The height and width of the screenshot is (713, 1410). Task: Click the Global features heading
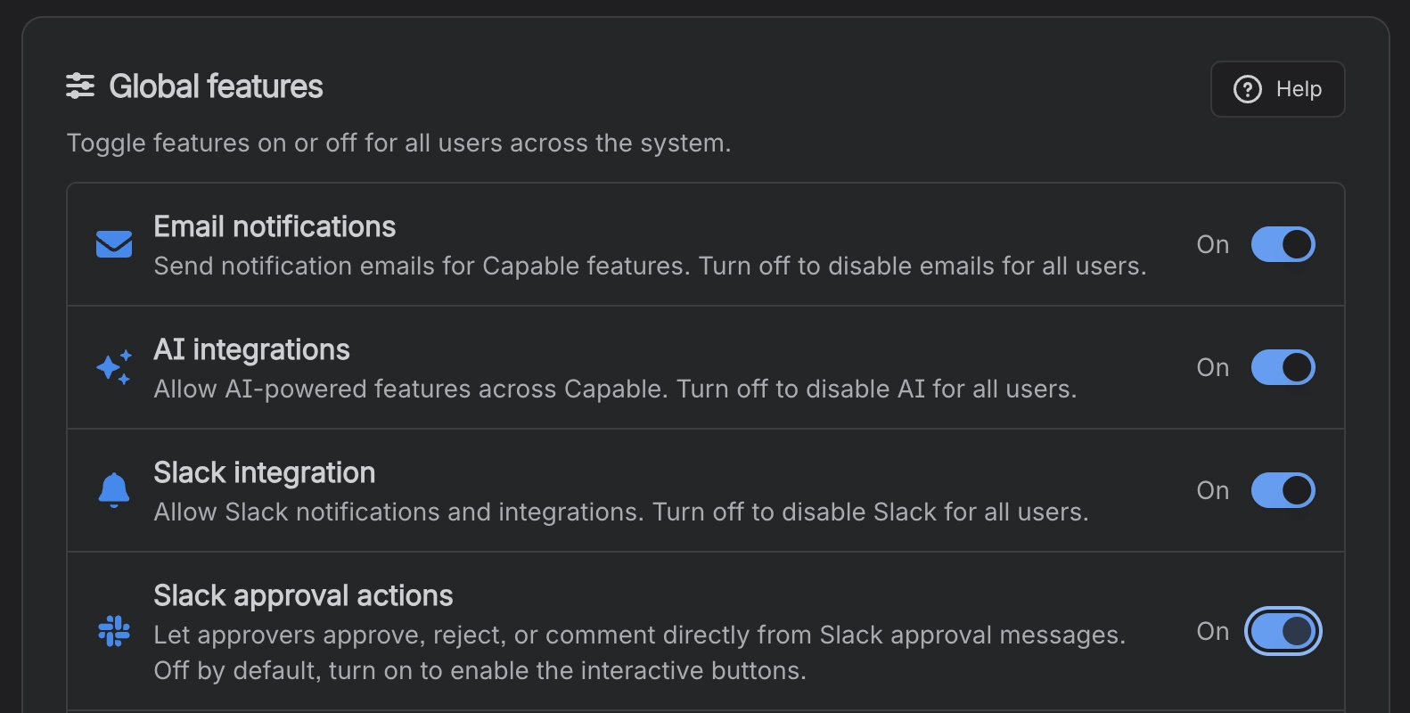point(216,86)
